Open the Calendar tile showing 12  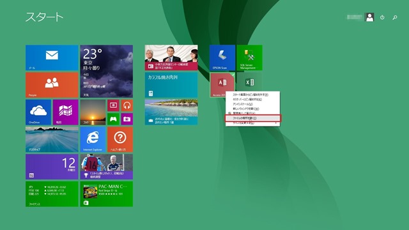[x=52, y=167]
